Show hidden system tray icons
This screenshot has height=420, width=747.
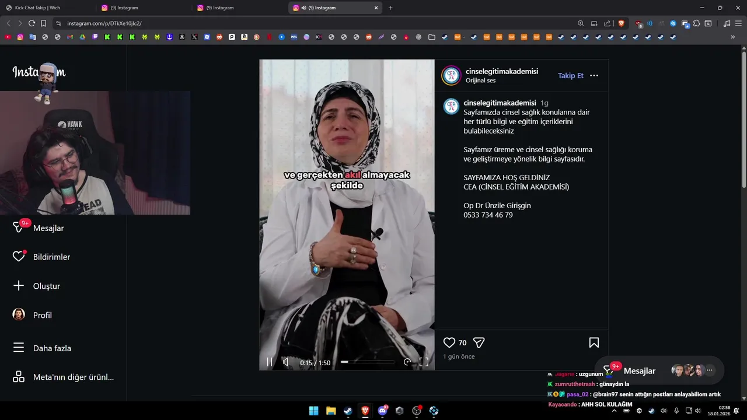tap(614, 411)
